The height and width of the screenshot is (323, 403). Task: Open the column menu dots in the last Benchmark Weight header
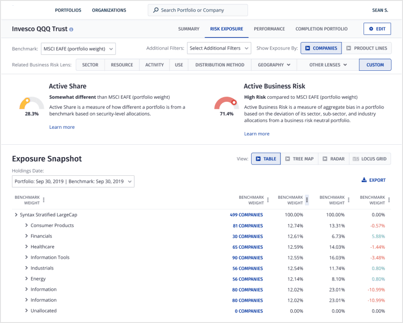click(x=389, y=200)
